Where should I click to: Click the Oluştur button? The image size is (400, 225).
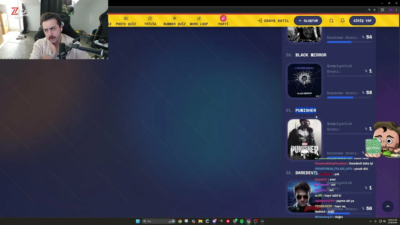coord(308,21)
